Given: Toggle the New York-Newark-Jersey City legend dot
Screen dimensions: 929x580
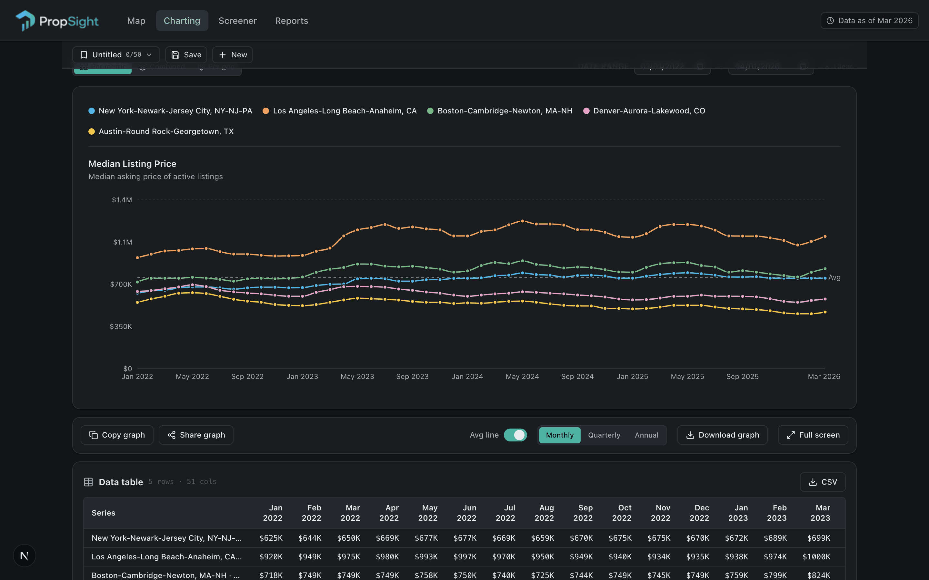Looking at the screenshot, I should pyautogui.click(x=91, y=111).
